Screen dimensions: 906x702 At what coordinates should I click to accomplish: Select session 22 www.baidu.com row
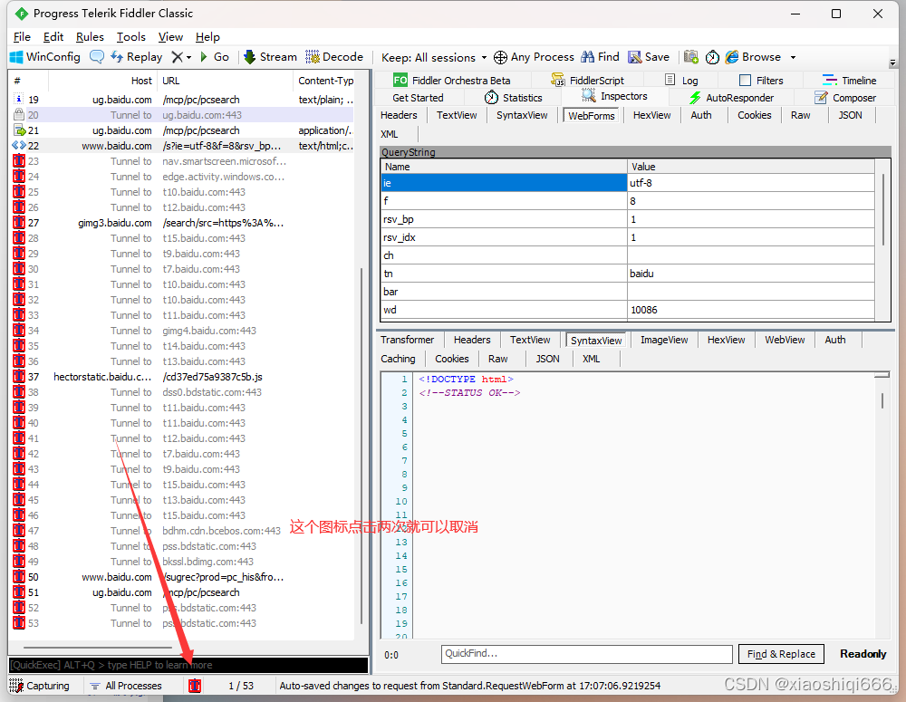point(183,146)
